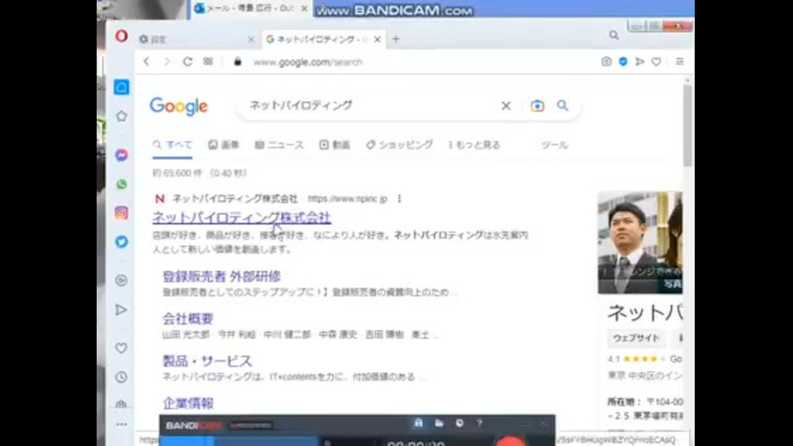Open History clock in sidebar

[x=121, y=377]
